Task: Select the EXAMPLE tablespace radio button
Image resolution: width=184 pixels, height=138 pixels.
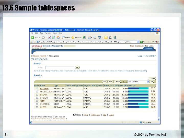Action: point(37,88)
